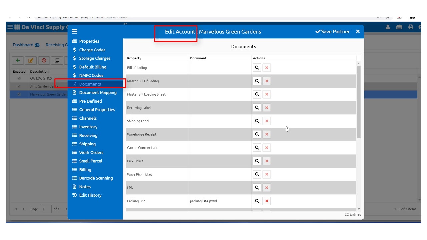Image resolution: width=427 pixels, height=240 pixels.
Task: Clear the Master Bill Of Lading document
Action: pyautogui.click(x=267, y=81)
